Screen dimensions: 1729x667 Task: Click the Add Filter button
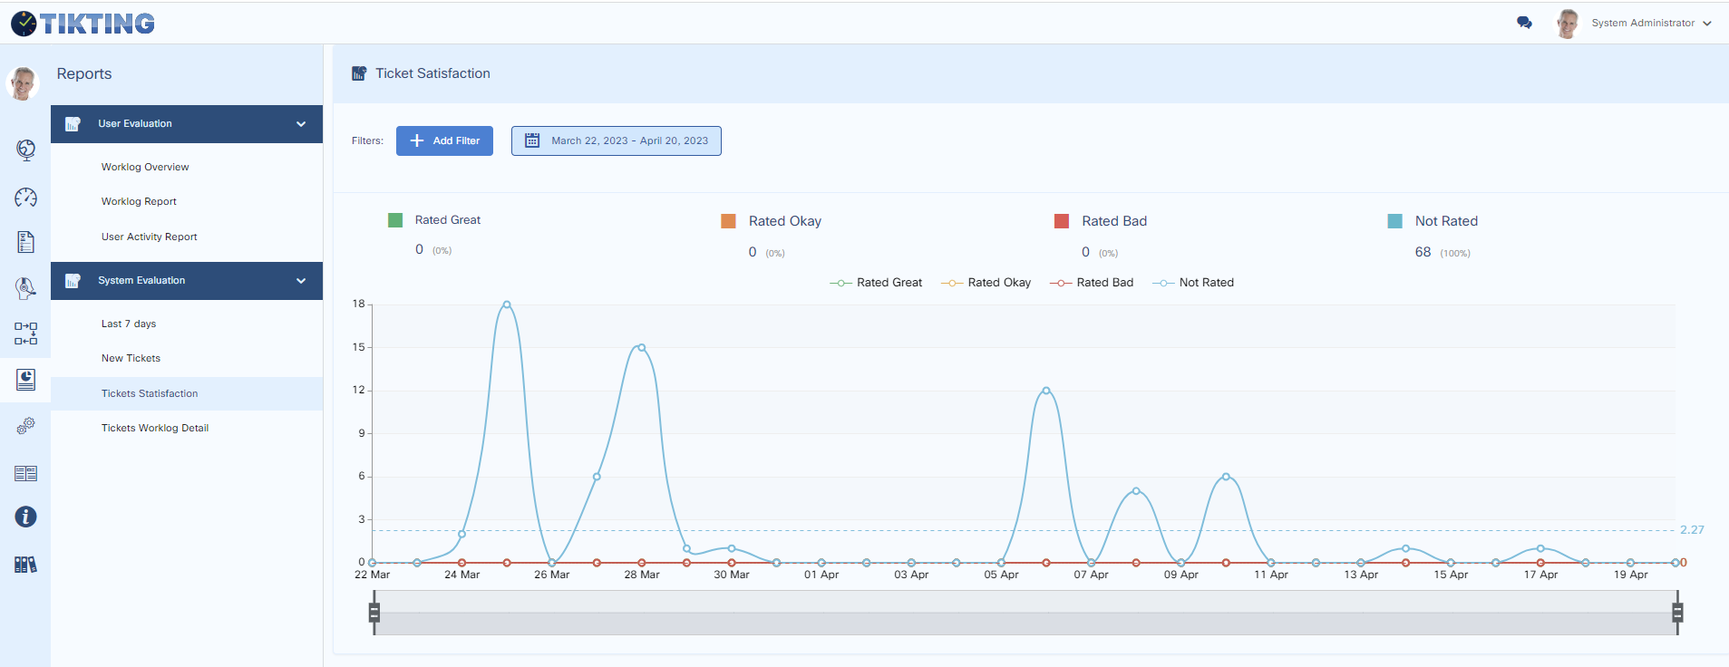click(x=444, y=140)
